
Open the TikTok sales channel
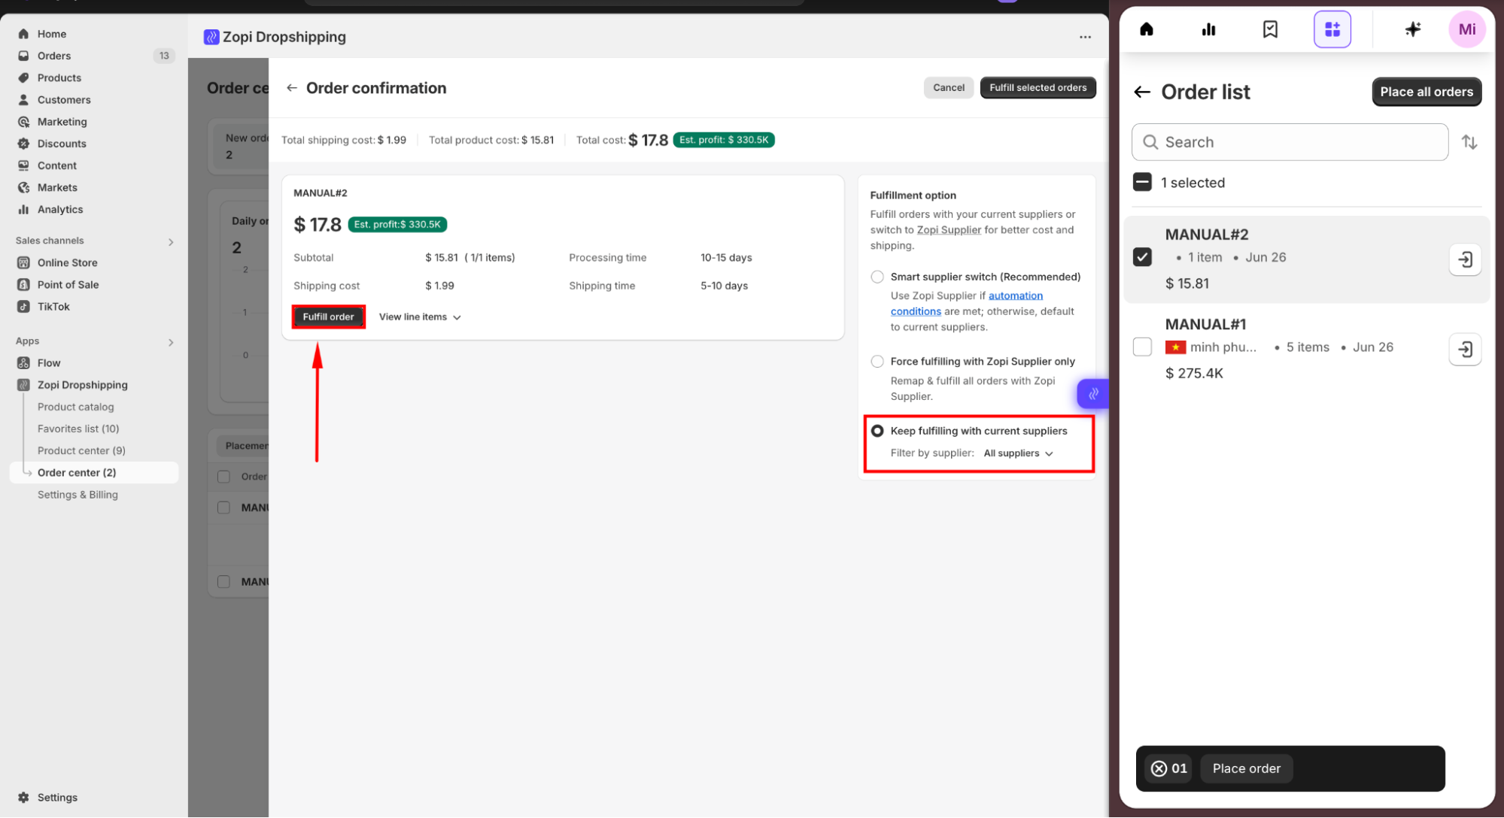pyautogui.click(x=53, y=307)
